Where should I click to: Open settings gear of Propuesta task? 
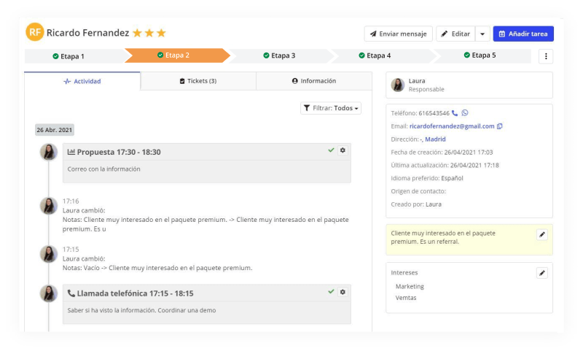pyautogui.click(x=343, y=150)
